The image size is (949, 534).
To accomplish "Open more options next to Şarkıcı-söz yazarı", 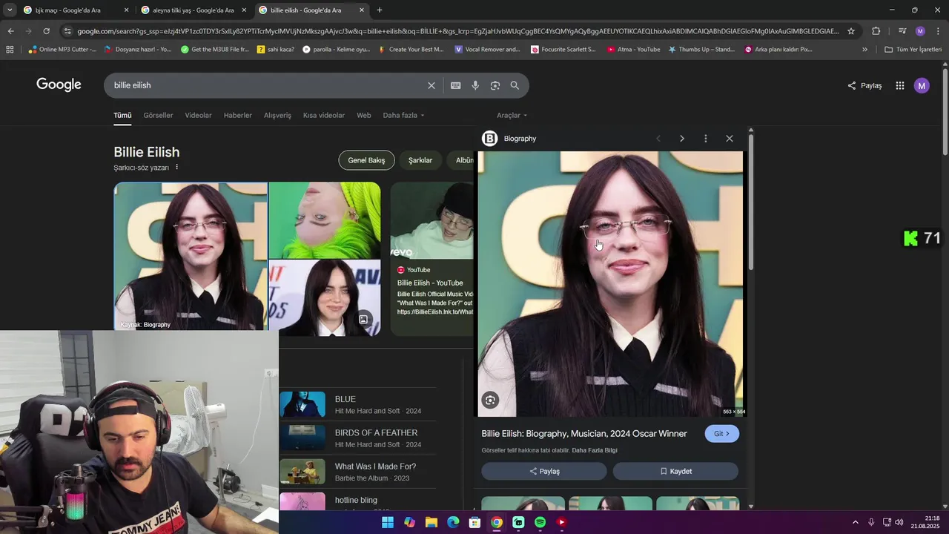I will 176,168.
